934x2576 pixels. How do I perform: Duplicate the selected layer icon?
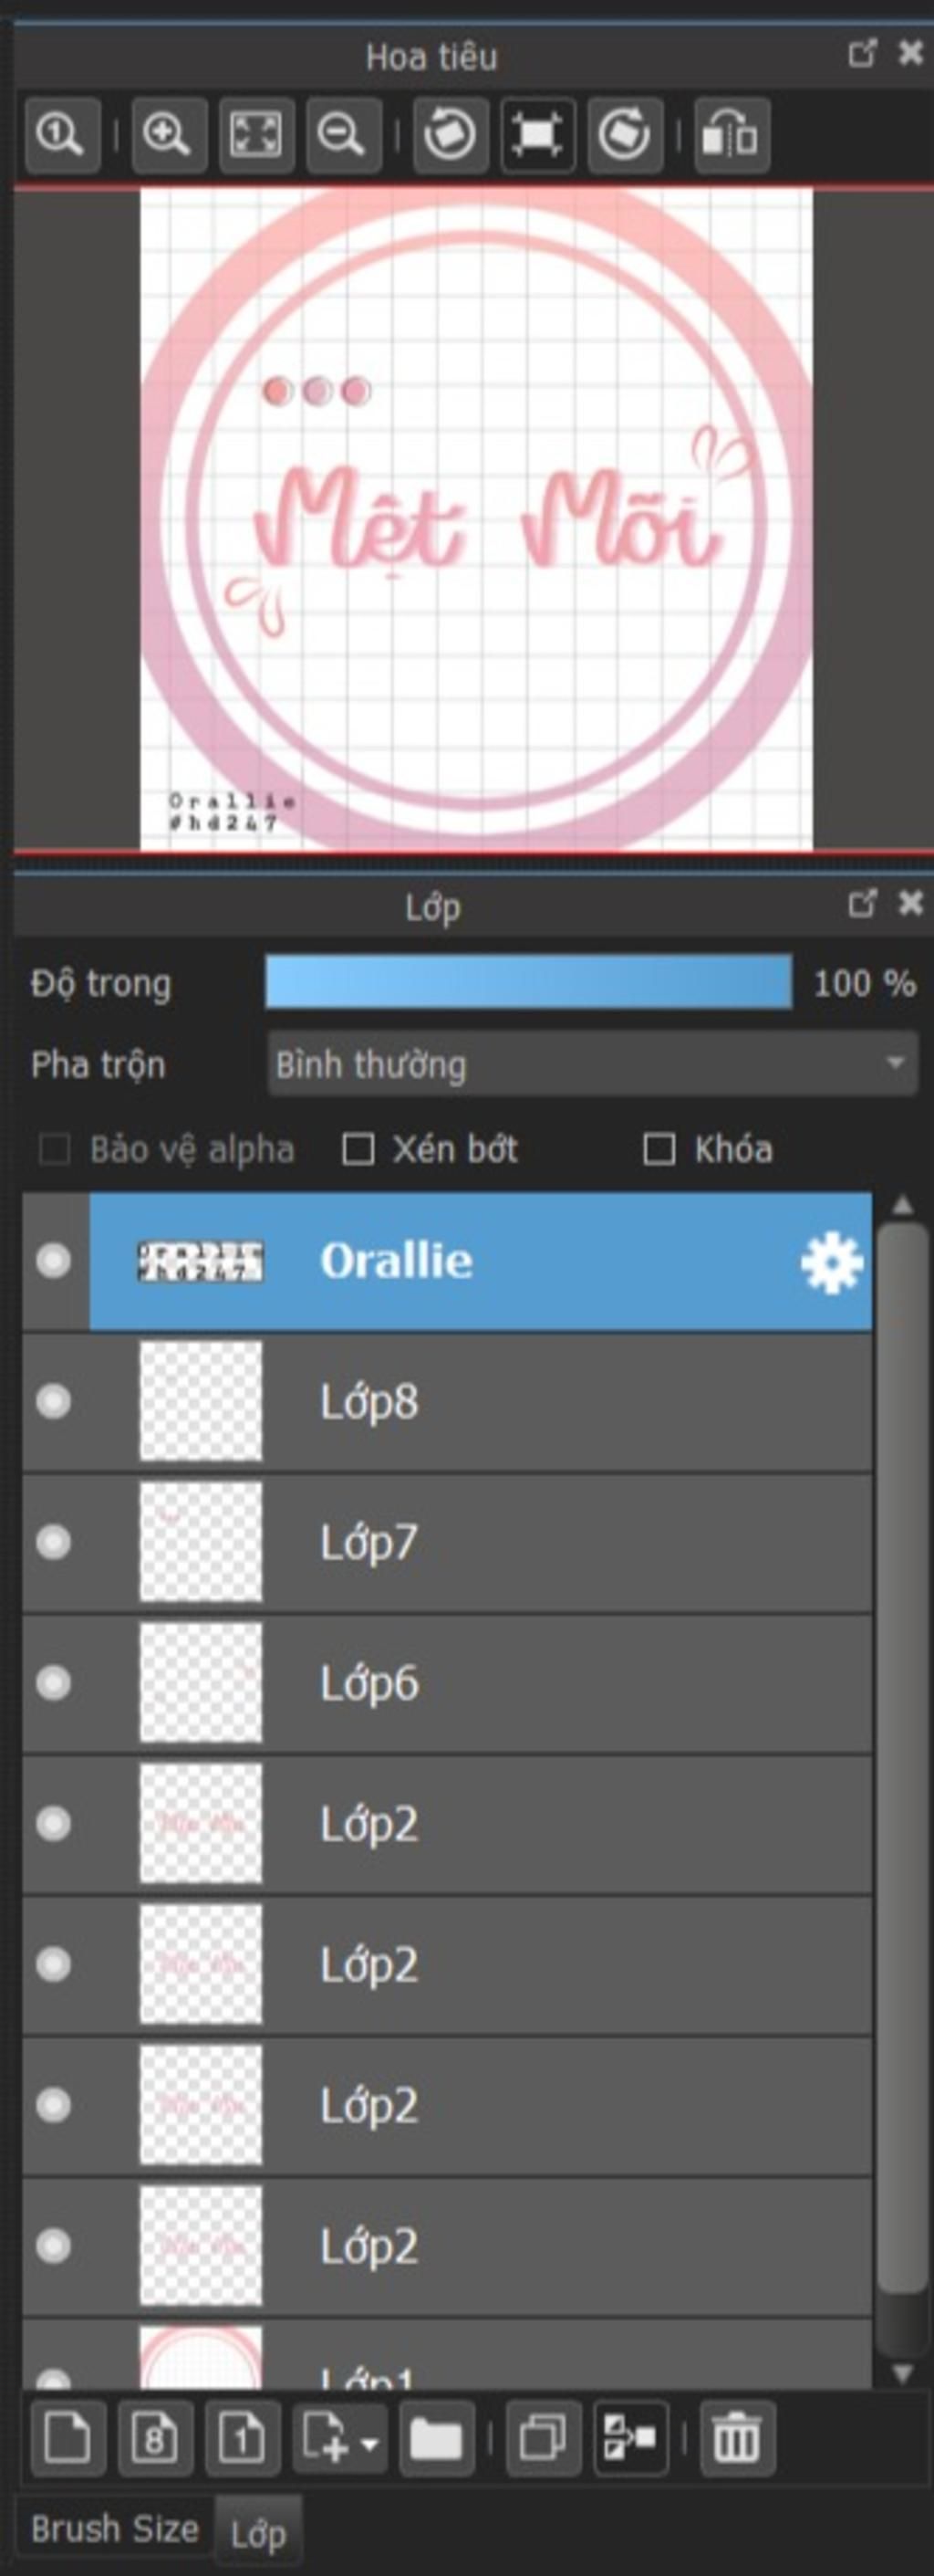click(544, 2439)
